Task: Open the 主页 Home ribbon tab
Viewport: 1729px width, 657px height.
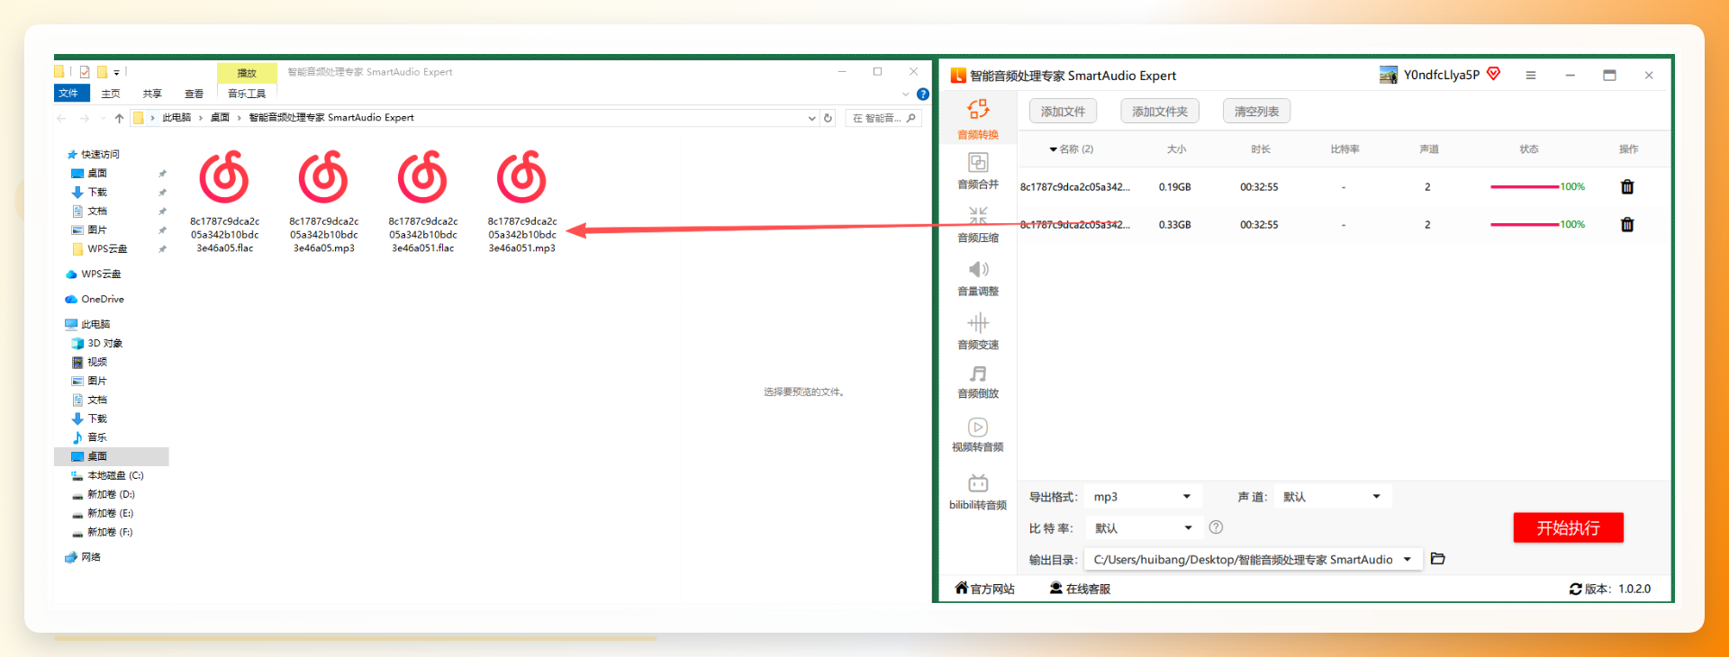Action: pos(111,94)
